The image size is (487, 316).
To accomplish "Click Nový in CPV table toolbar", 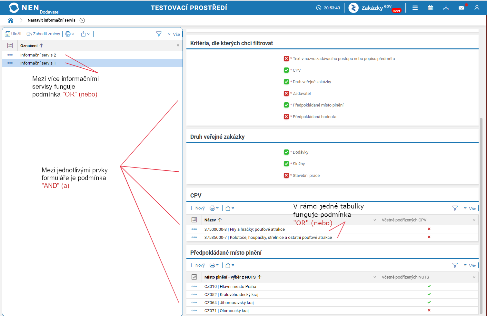I will [197, 208].
